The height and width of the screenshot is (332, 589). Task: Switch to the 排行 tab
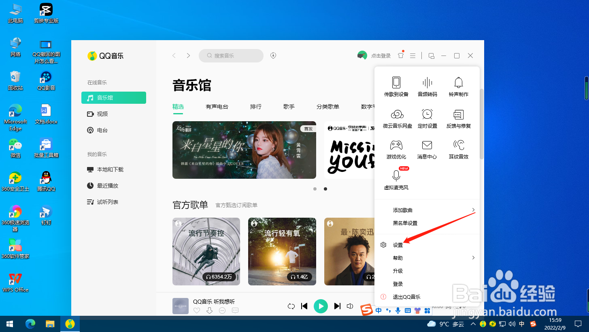pyautogui.click(x=256, y=107)
